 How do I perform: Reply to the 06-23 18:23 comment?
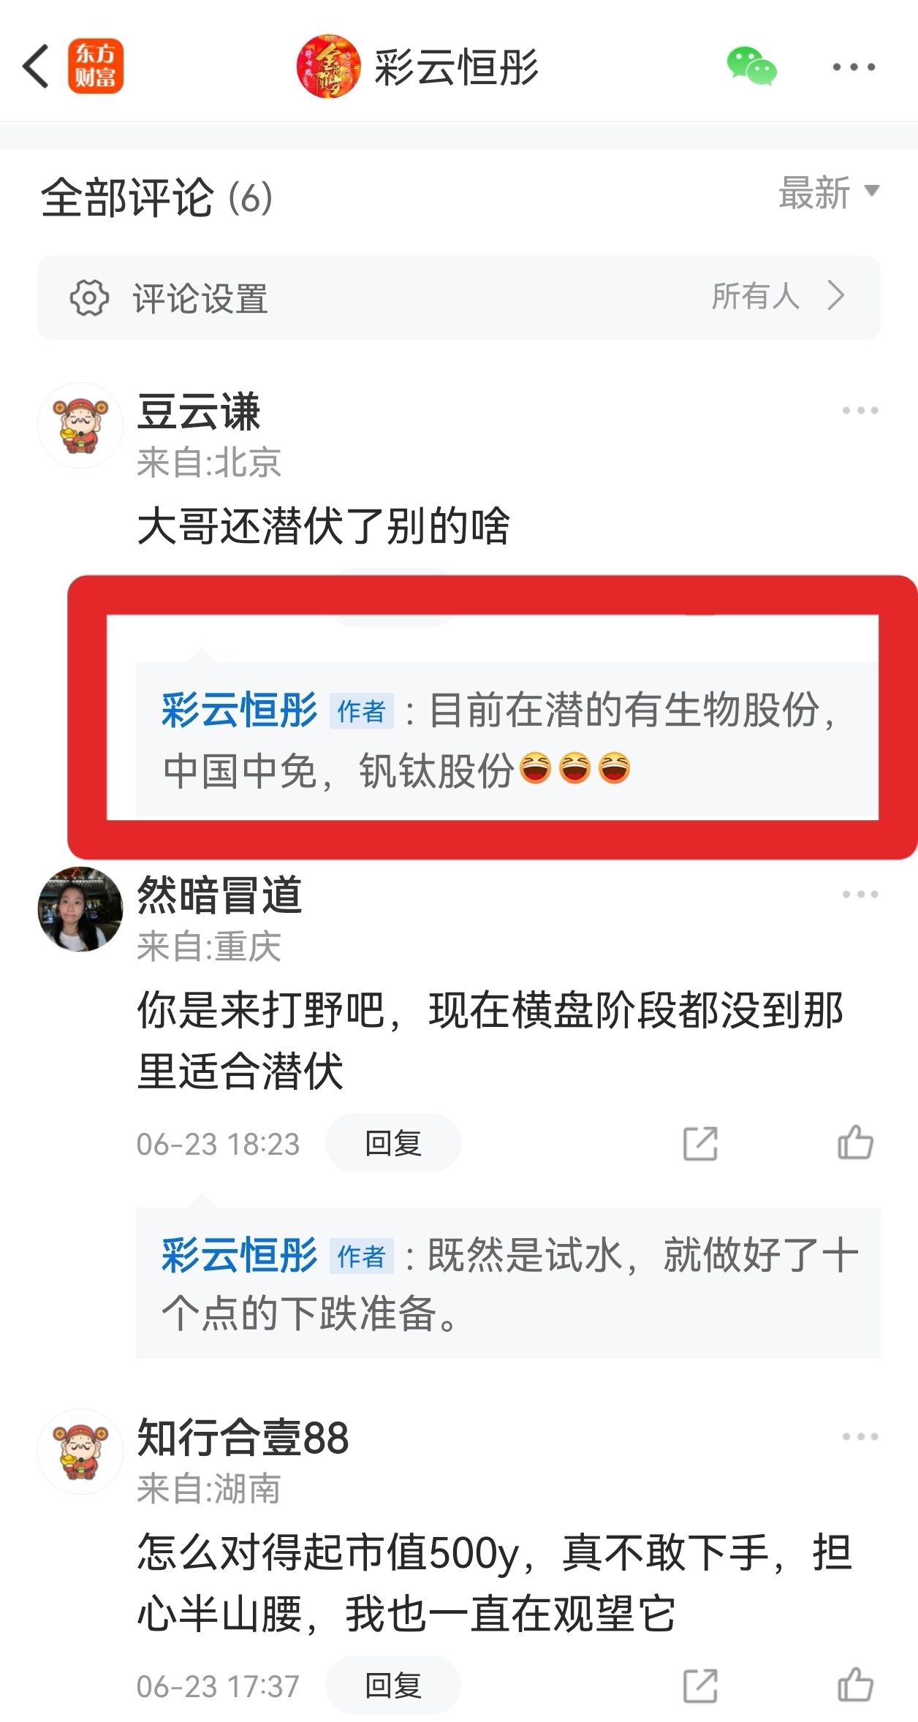(x=393, y=1143)
